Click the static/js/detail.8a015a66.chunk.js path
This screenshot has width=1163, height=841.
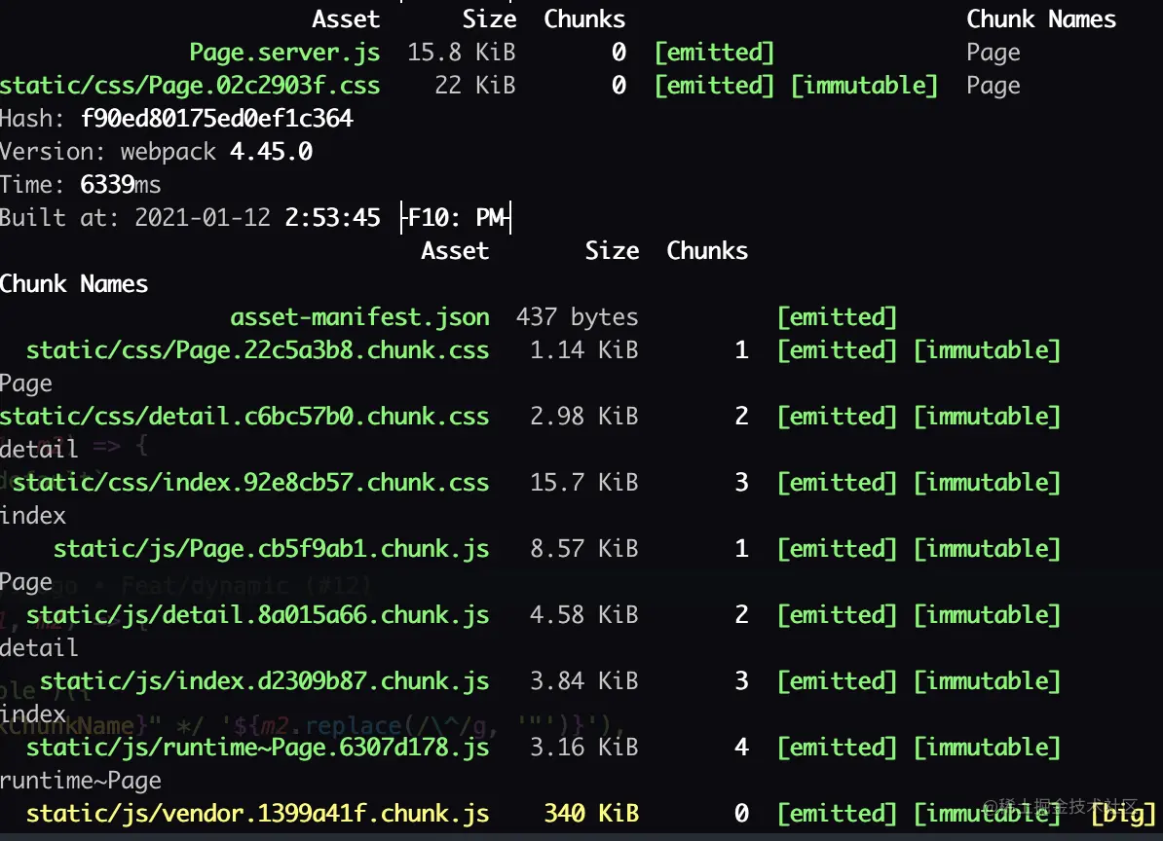[257, 615]
